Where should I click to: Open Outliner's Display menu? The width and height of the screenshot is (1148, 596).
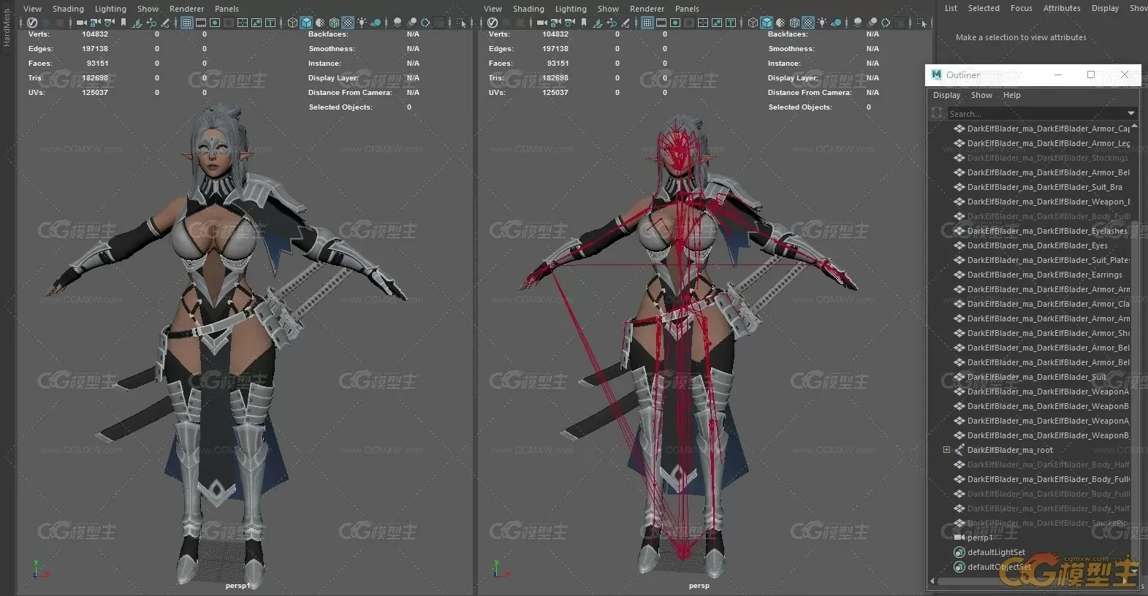point(946,95)
